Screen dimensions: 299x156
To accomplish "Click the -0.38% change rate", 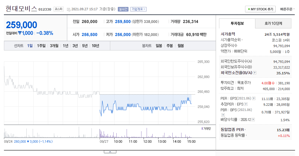I will (45, 33).
